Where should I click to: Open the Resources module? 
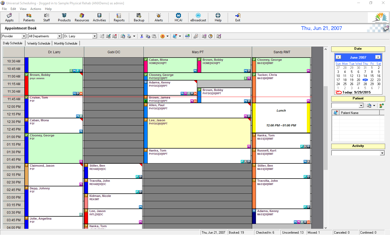click(x=82, y=18)
